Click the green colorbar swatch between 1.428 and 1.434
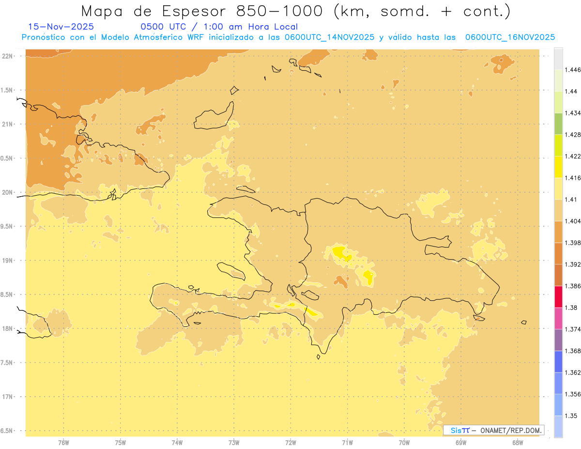Image resolution: width=581 pixels, height=449 pixels. click(x=558, y=124)
